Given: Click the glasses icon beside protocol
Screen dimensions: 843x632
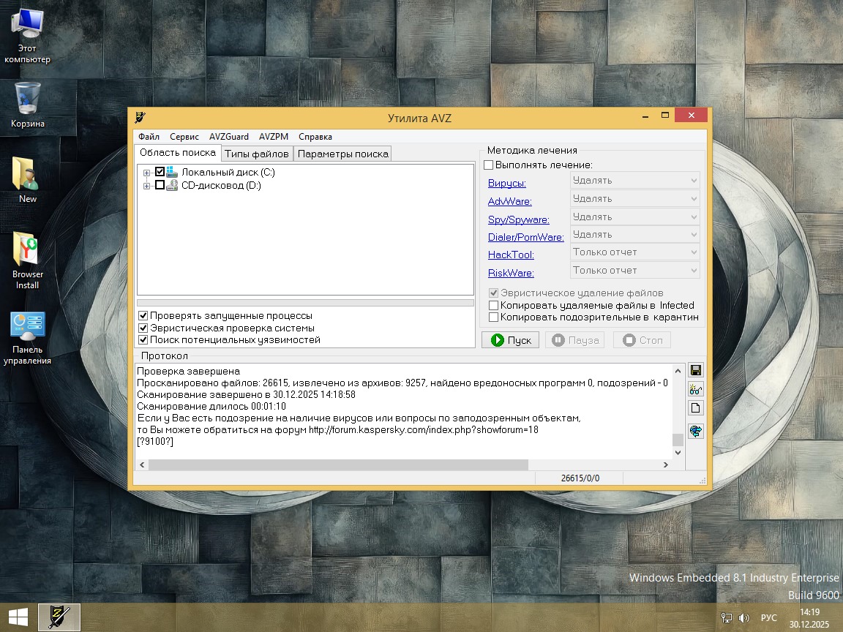Looking at the screenshot, I should coord(695,389).
